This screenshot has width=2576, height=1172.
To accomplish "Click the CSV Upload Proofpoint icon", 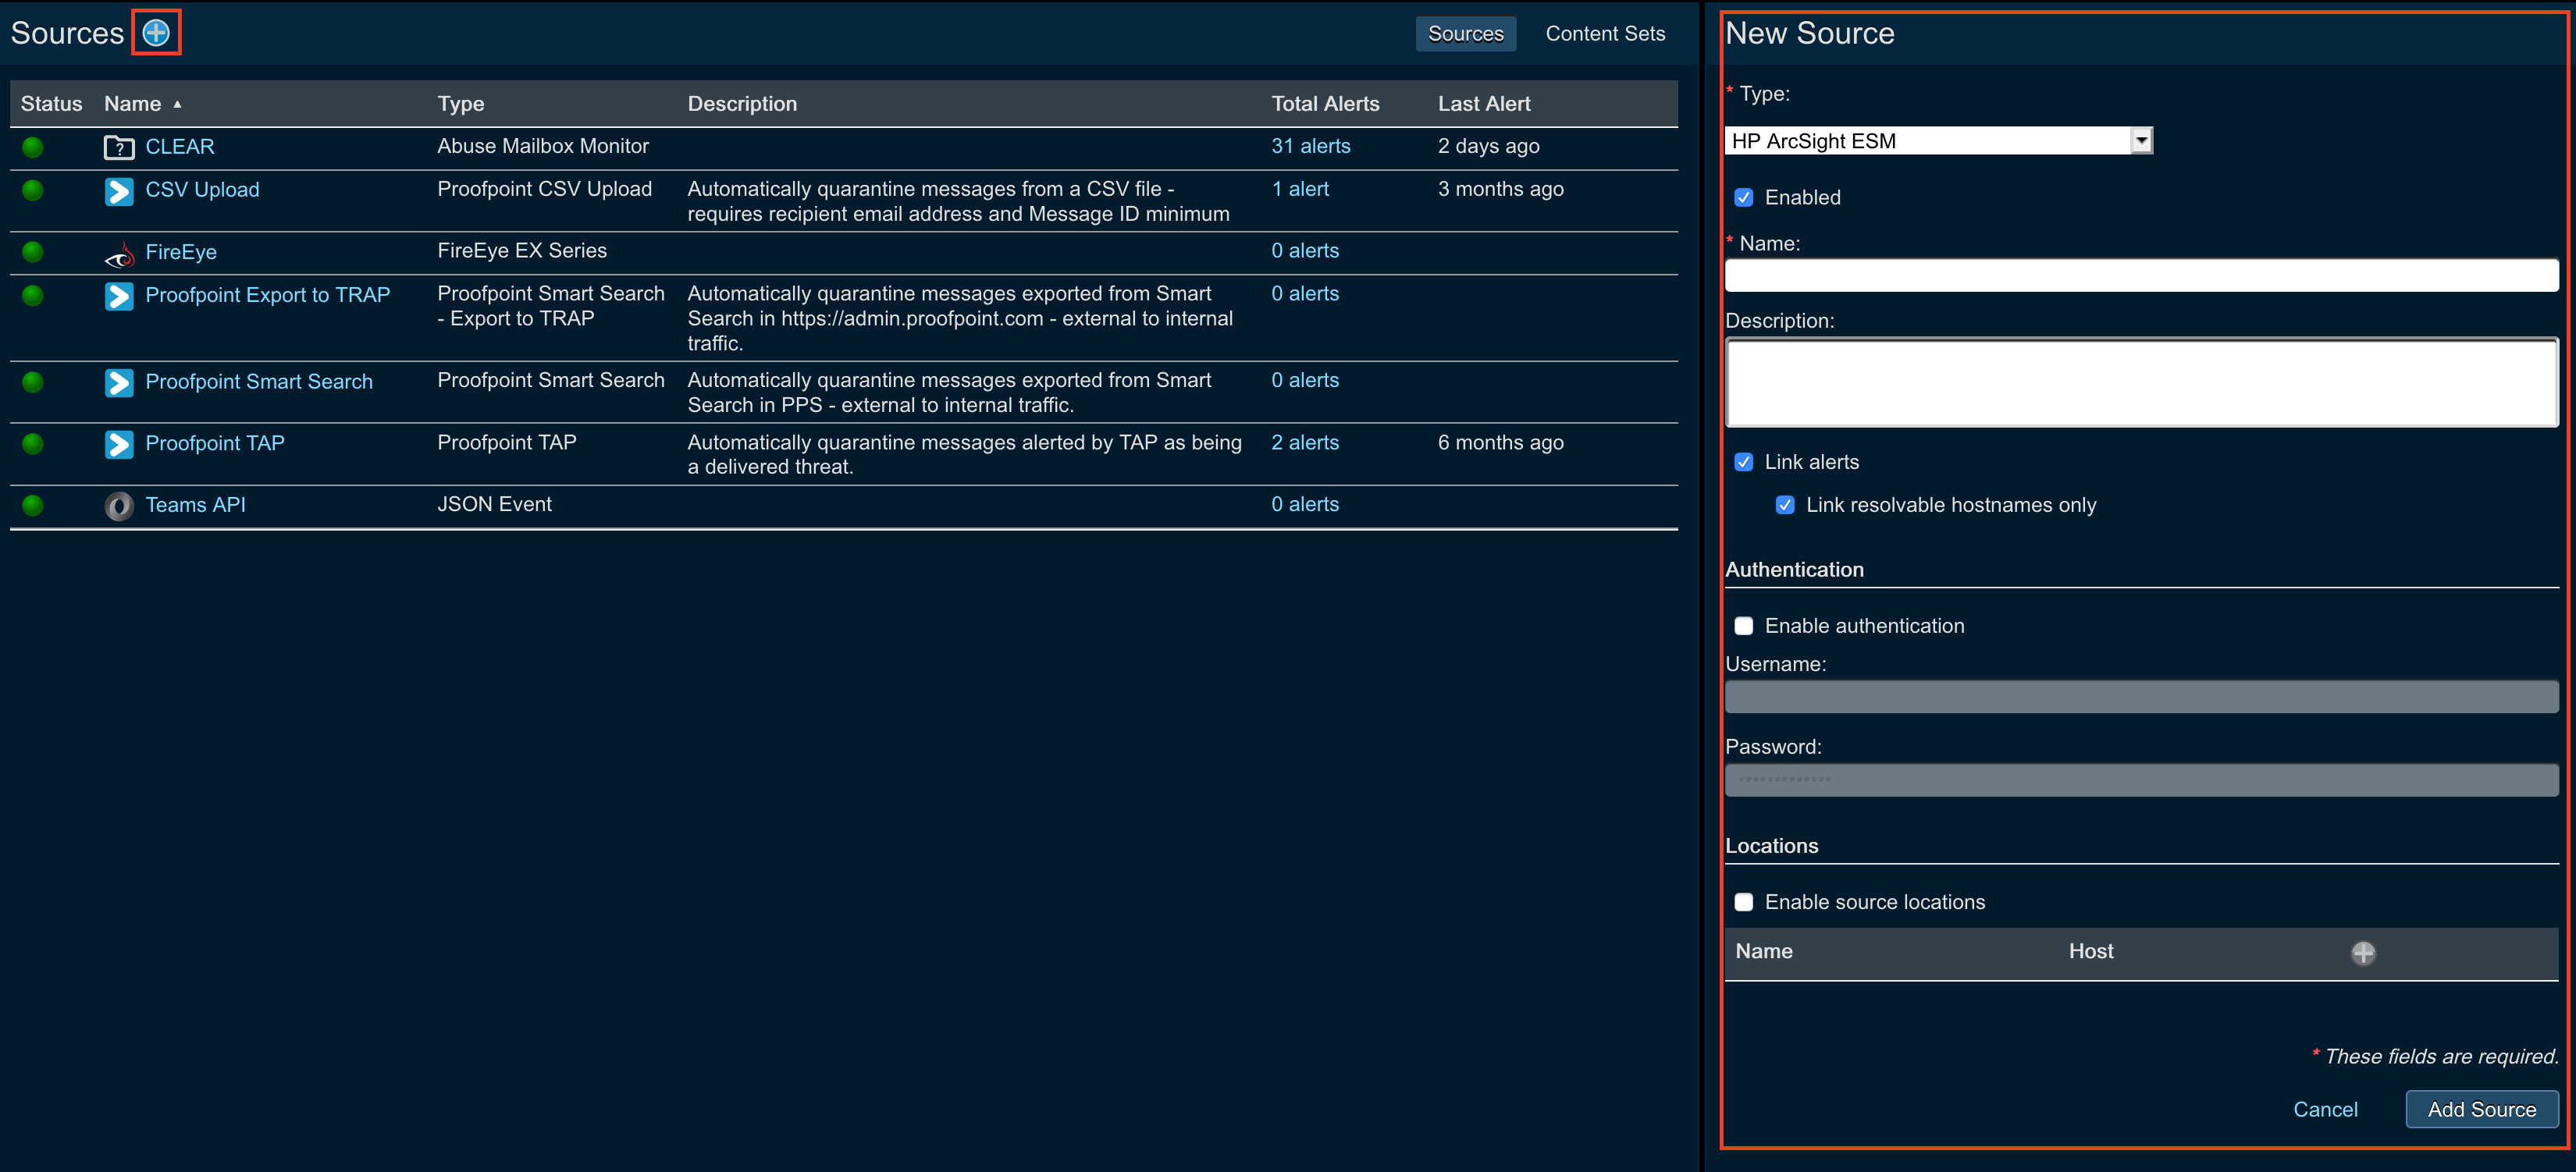I will 119,191.
